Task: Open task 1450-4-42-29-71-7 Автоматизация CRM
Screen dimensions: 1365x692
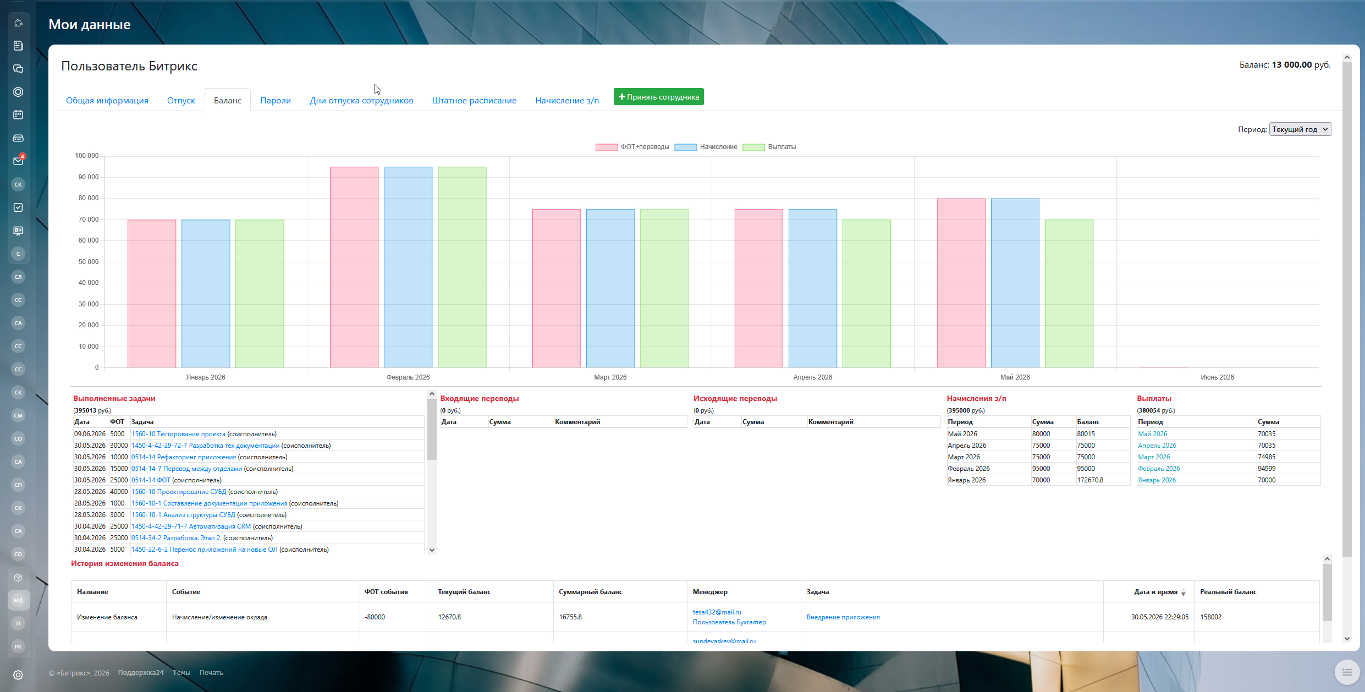Action: coord(191,526)
